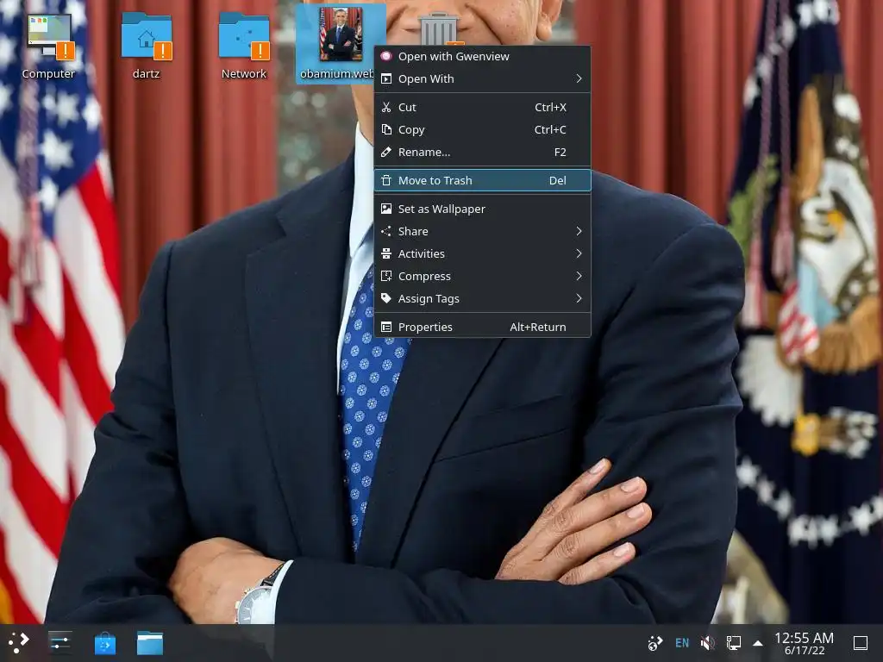
Task: Open the Compress submenu
Action: pyautogui.click(x=482, y=277)
